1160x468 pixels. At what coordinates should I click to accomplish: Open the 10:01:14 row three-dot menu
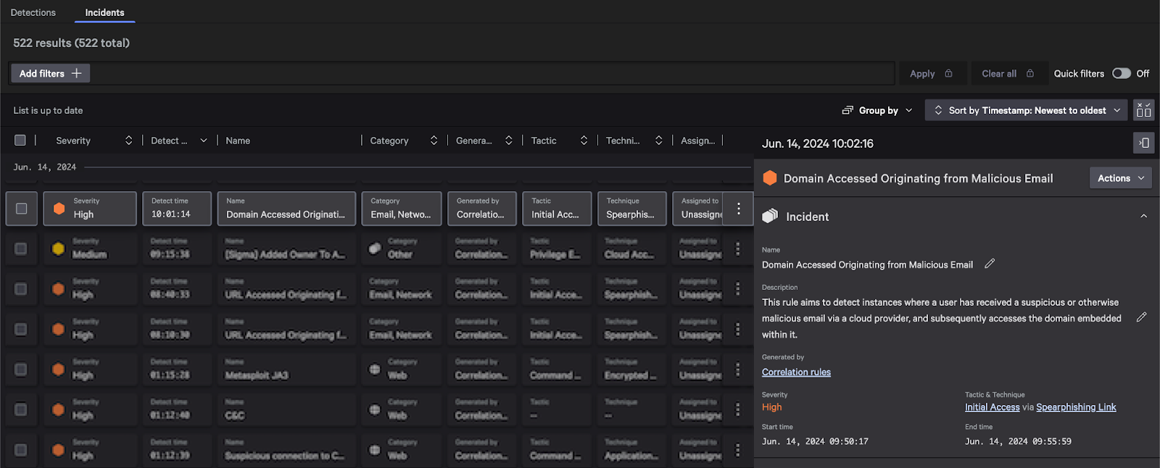click(x=739, y=209)
